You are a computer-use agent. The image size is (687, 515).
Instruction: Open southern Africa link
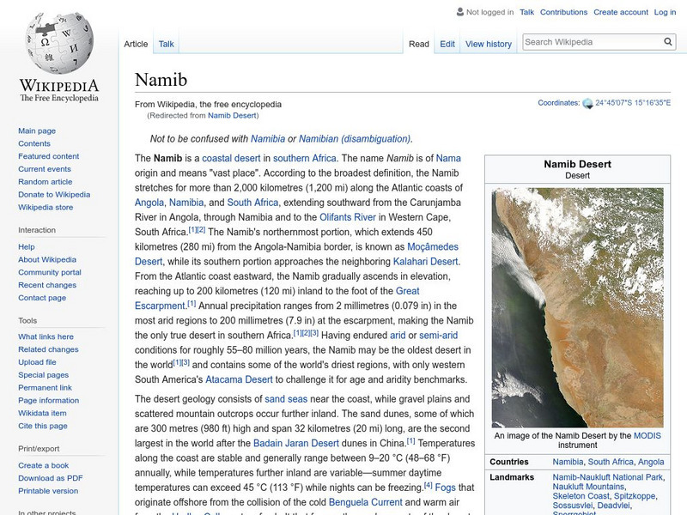pos(305,158)
